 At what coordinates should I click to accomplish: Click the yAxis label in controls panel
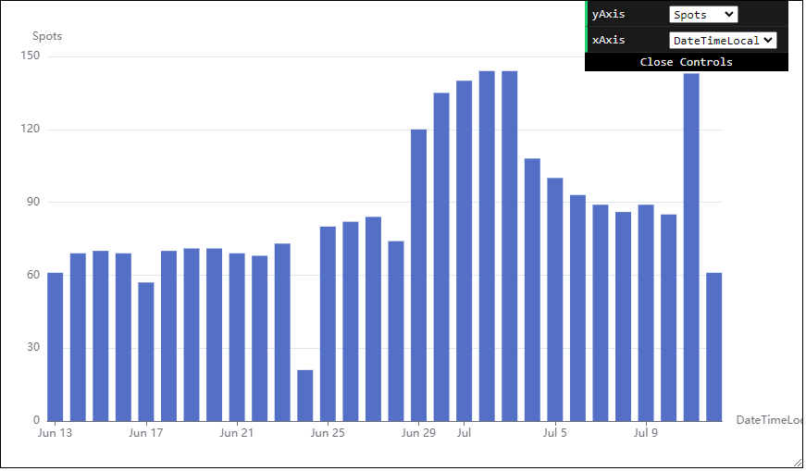coord(608,15)
